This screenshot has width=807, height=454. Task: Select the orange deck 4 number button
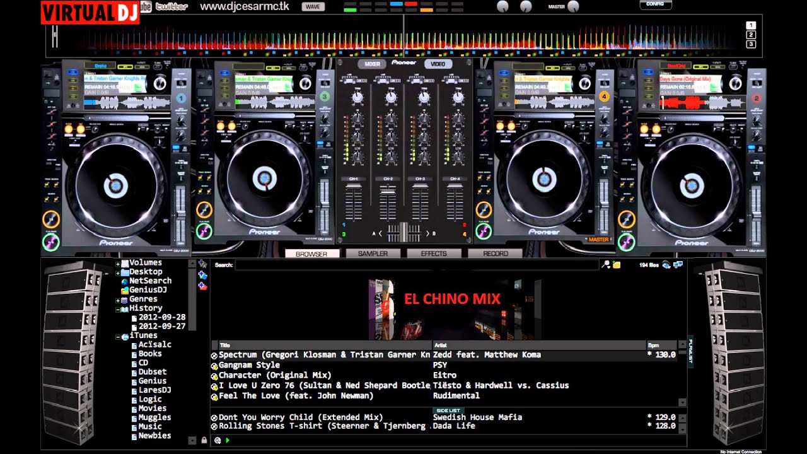tap(604, 96)
